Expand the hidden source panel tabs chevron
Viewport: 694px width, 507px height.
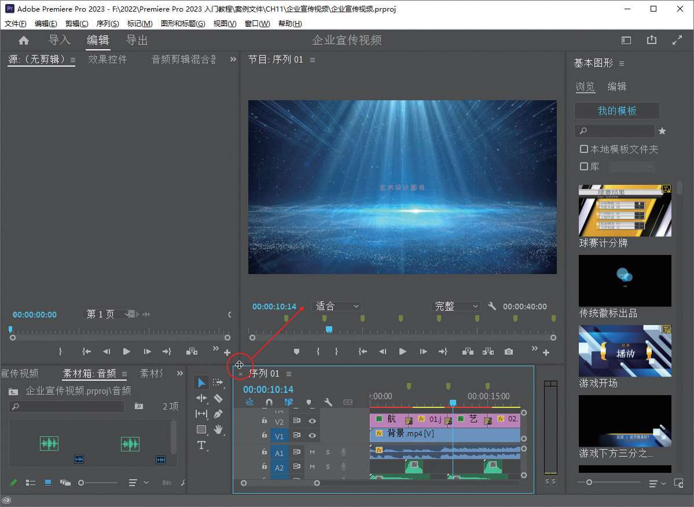[233, 59]
